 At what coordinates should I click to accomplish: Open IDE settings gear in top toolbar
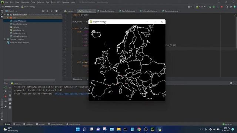[x=231, y=7]
